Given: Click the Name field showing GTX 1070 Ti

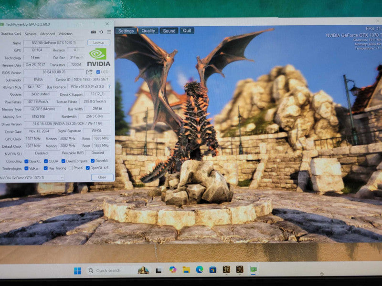Looking at the screenshot, I should point(54,43).
